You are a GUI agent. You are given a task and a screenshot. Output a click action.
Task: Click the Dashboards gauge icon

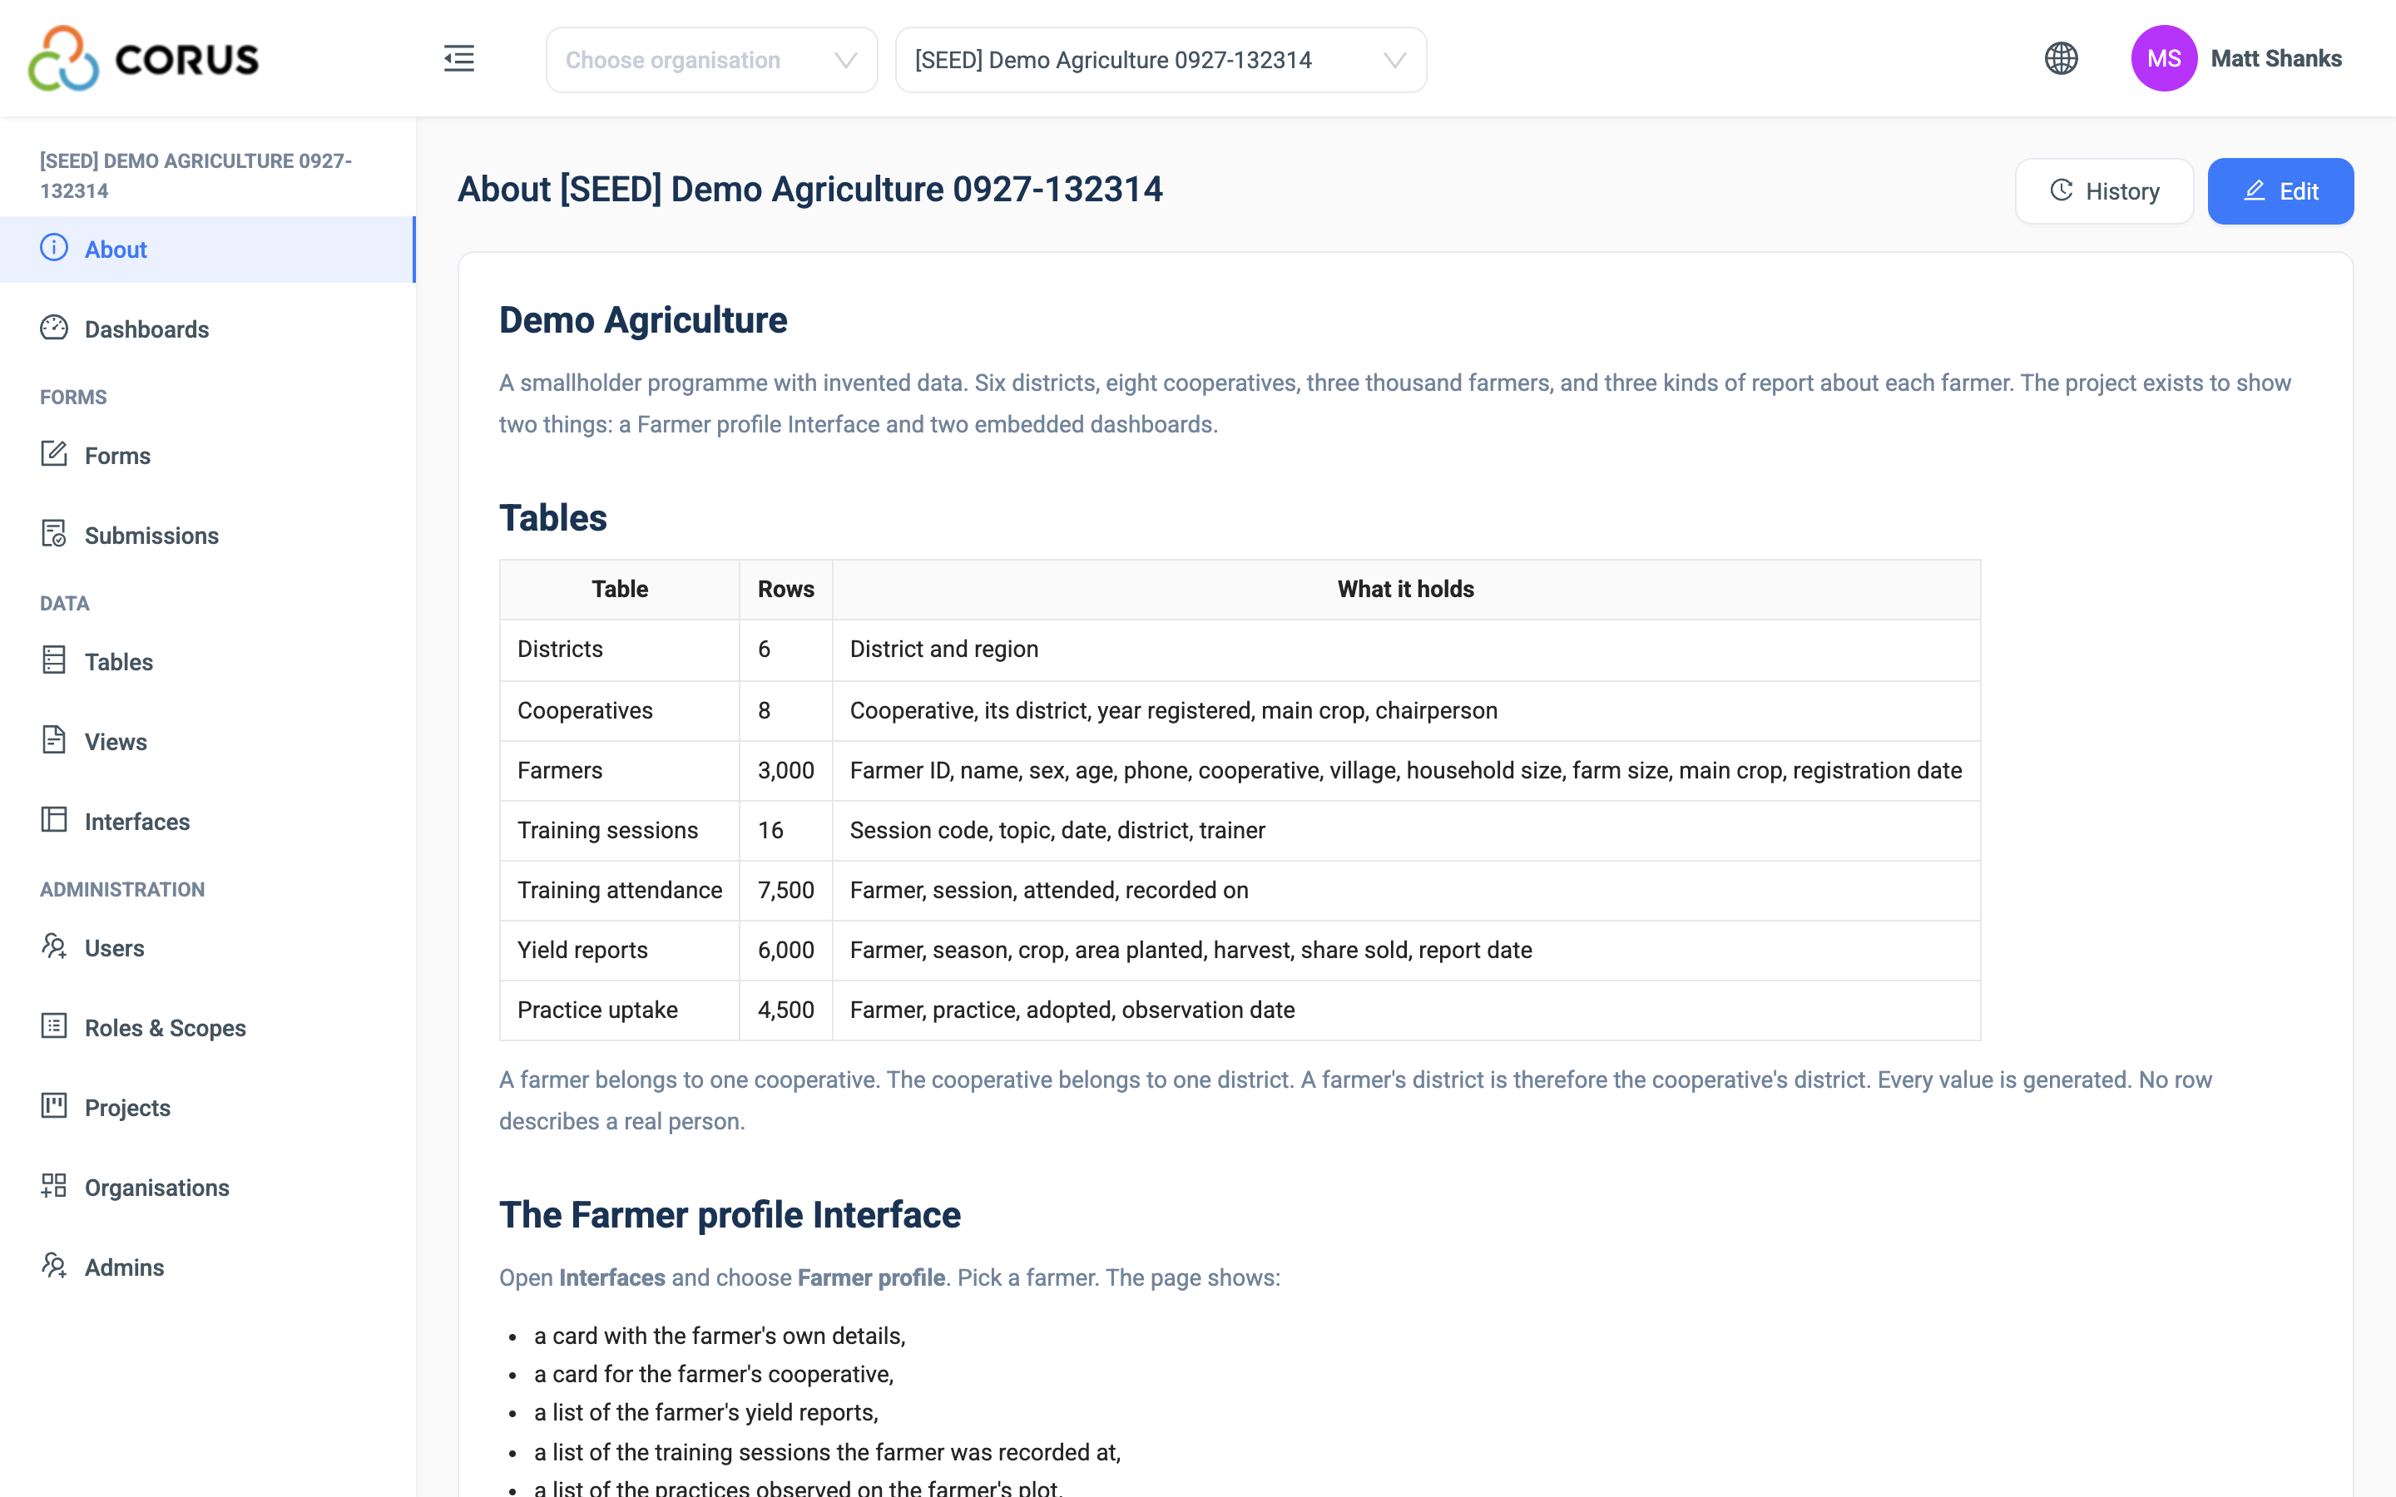(54, 328)
